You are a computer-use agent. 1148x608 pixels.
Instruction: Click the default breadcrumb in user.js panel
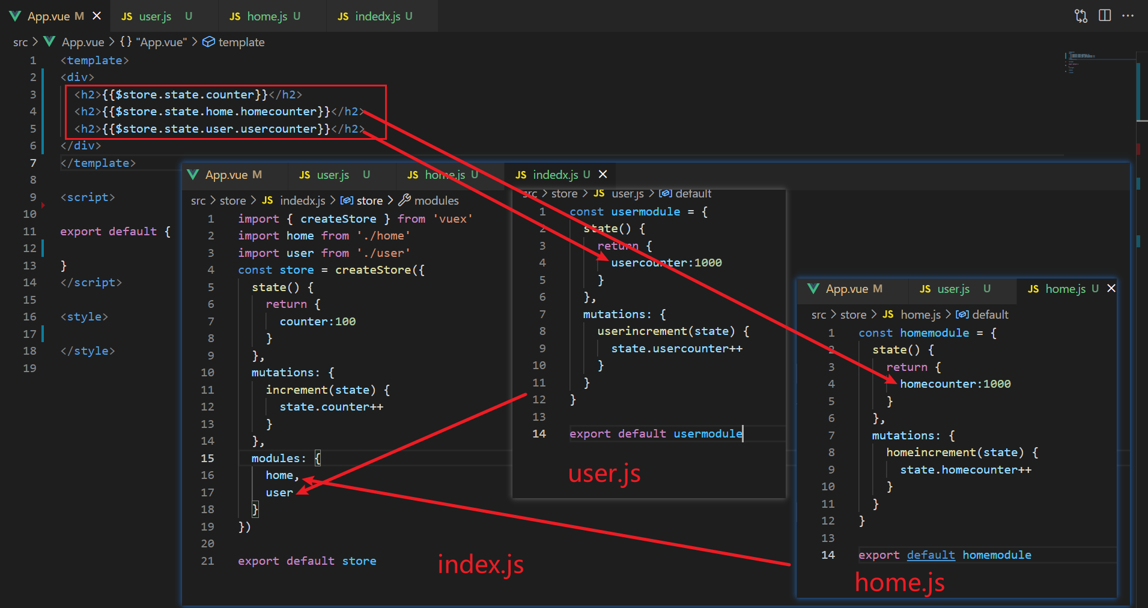[x=693, y=194]
